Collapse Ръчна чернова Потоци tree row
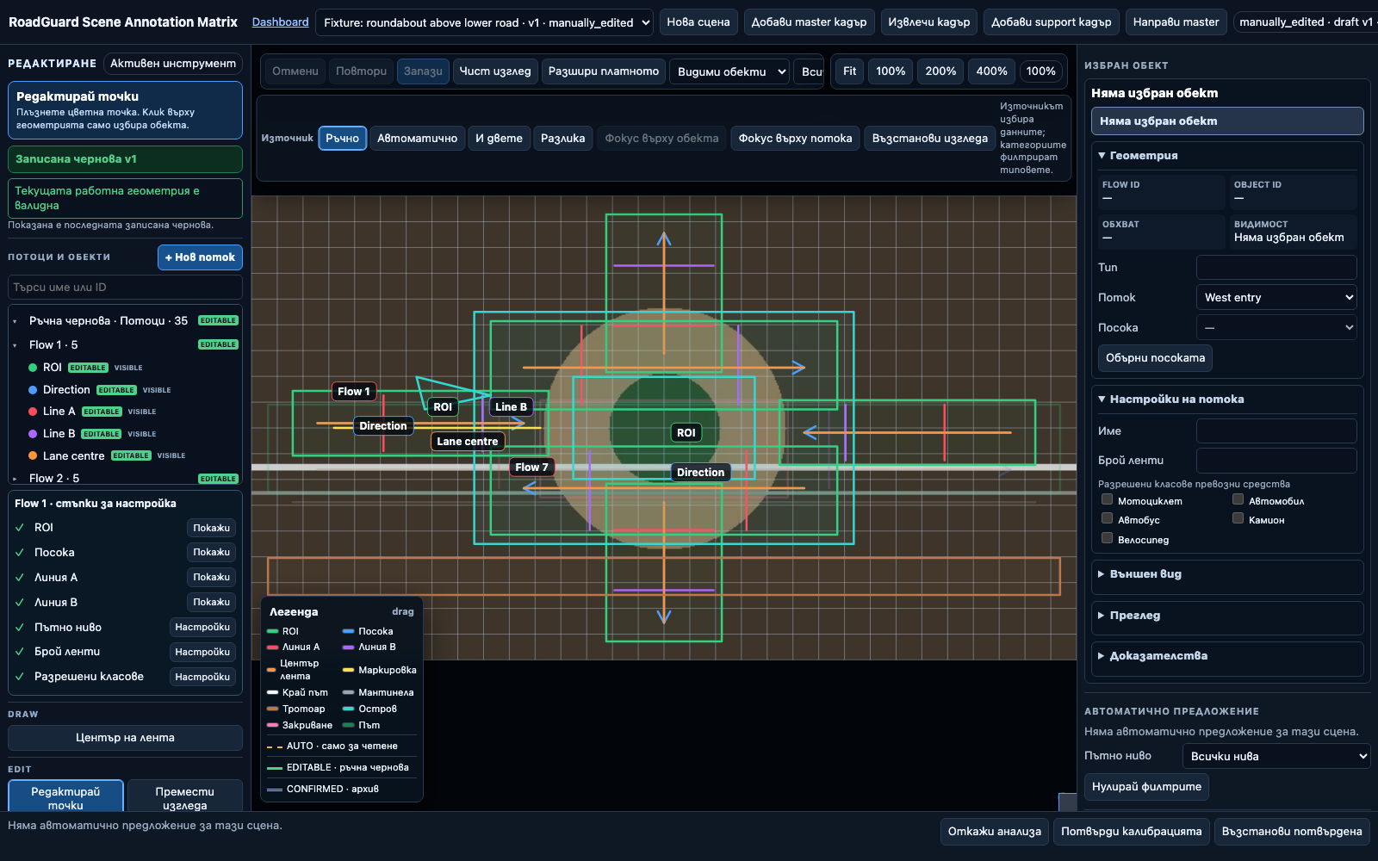 (15, 321)
